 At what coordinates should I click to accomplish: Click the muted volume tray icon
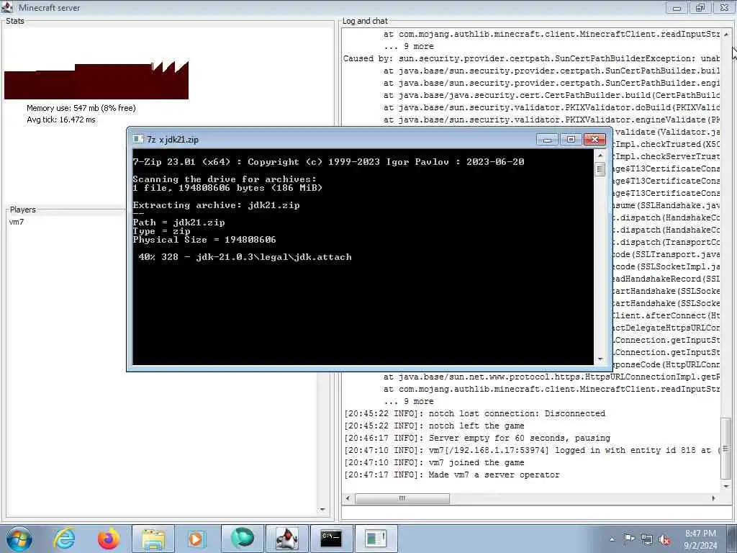click(x=664, y=539)
